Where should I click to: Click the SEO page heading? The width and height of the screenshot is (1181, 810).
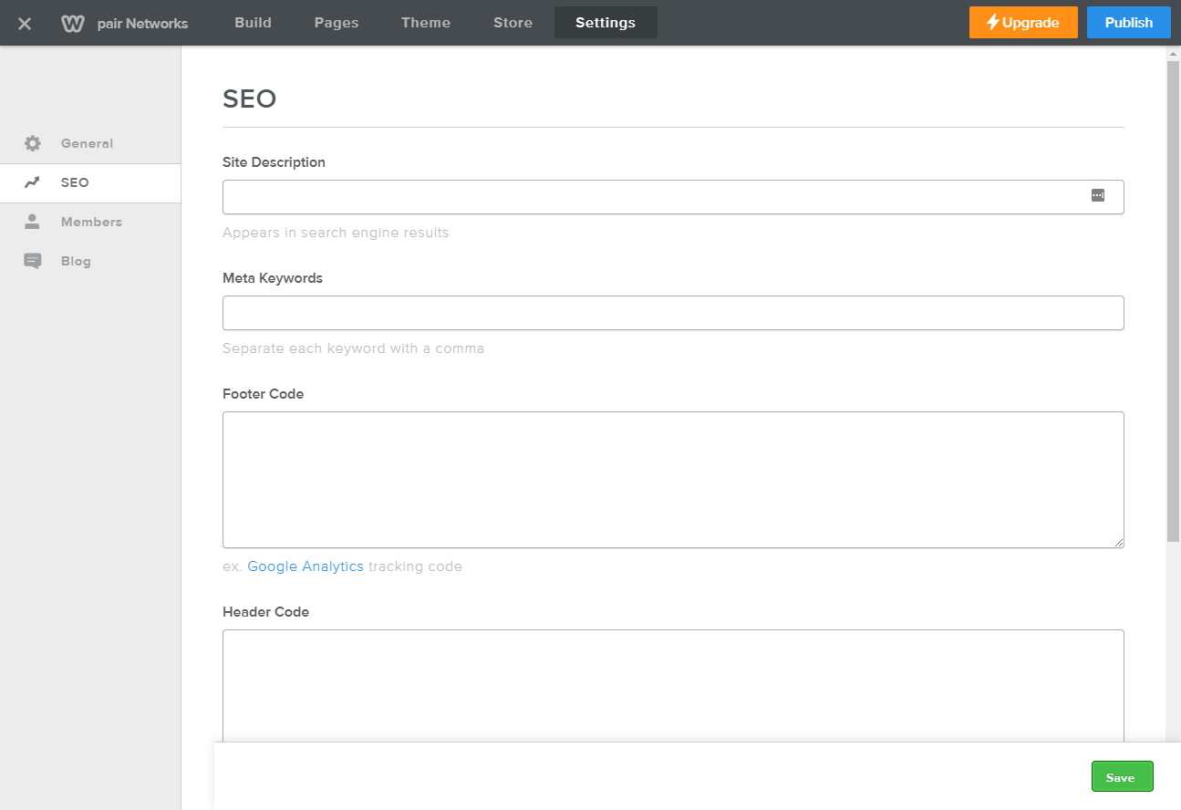pos(249,99)
